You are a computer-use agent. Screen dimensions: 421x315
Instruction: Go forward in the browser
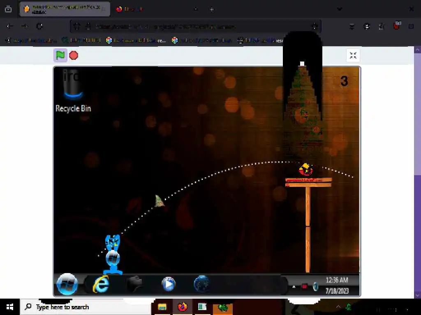24,26
